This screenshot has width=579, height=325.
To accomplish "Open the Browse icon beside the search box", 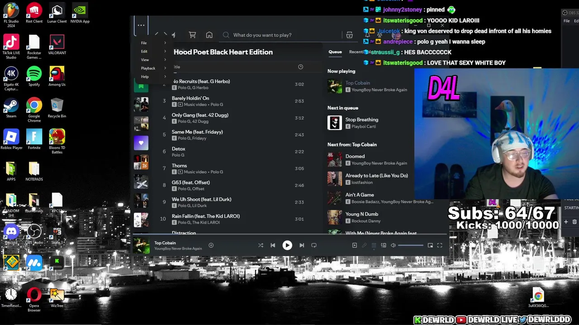I will click(349, 35).
